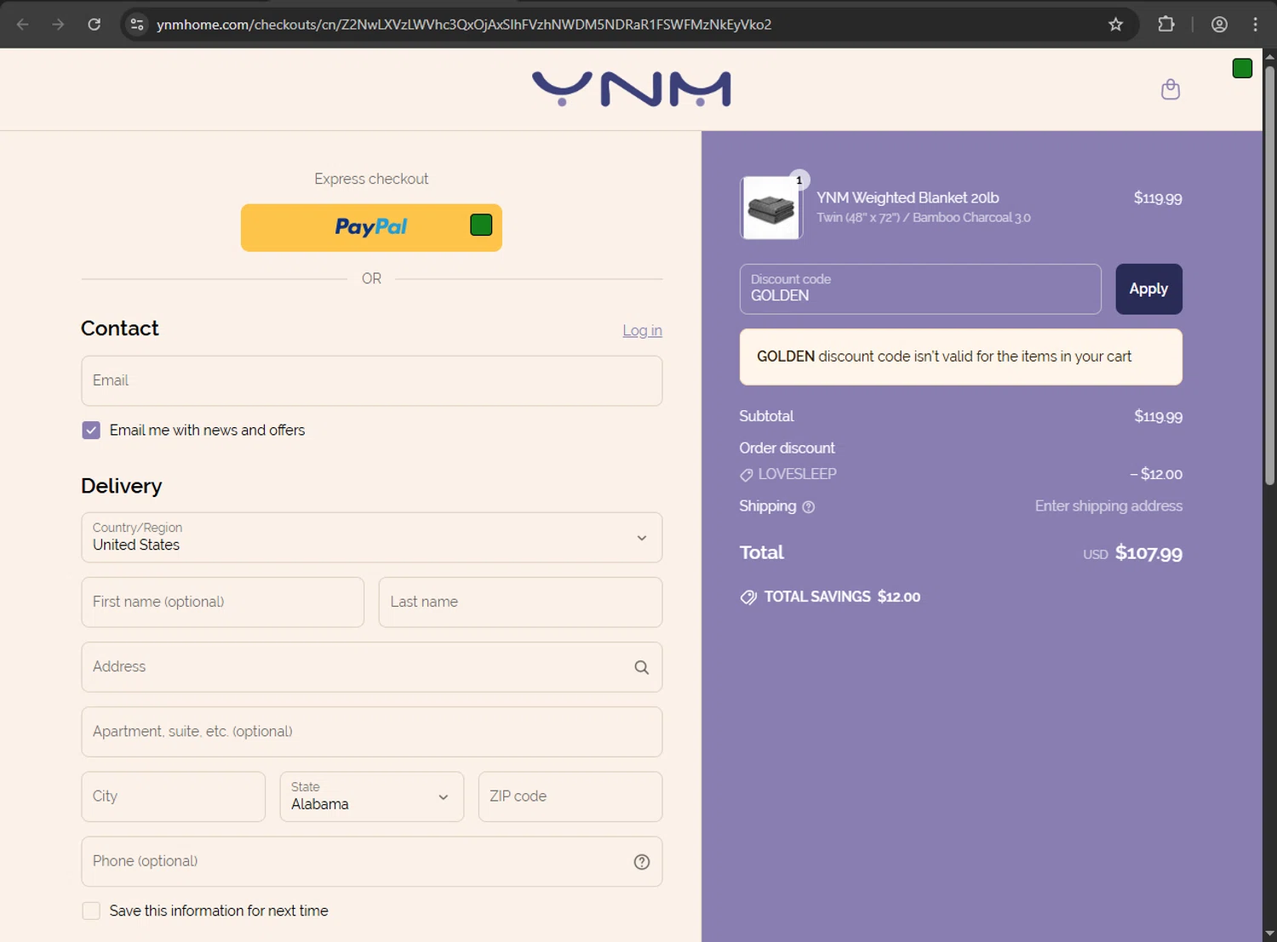Open the State dropdown showing Alabama
1277x942 pixels.
[372, 797]
